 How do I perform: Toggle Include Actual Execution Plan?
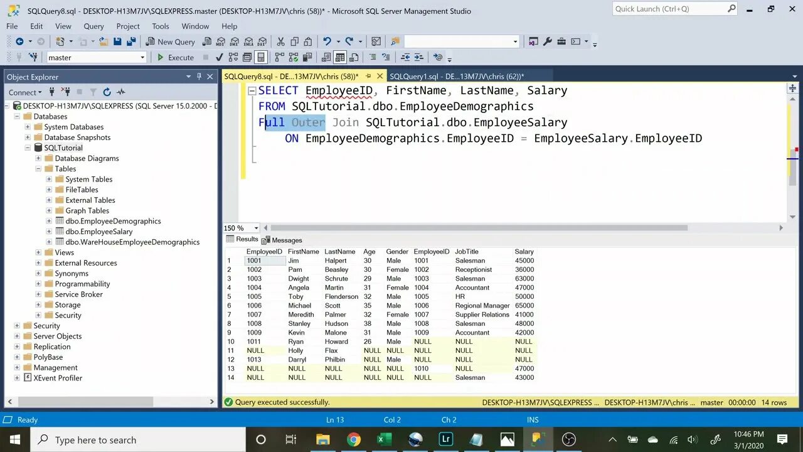click(279, 57)
